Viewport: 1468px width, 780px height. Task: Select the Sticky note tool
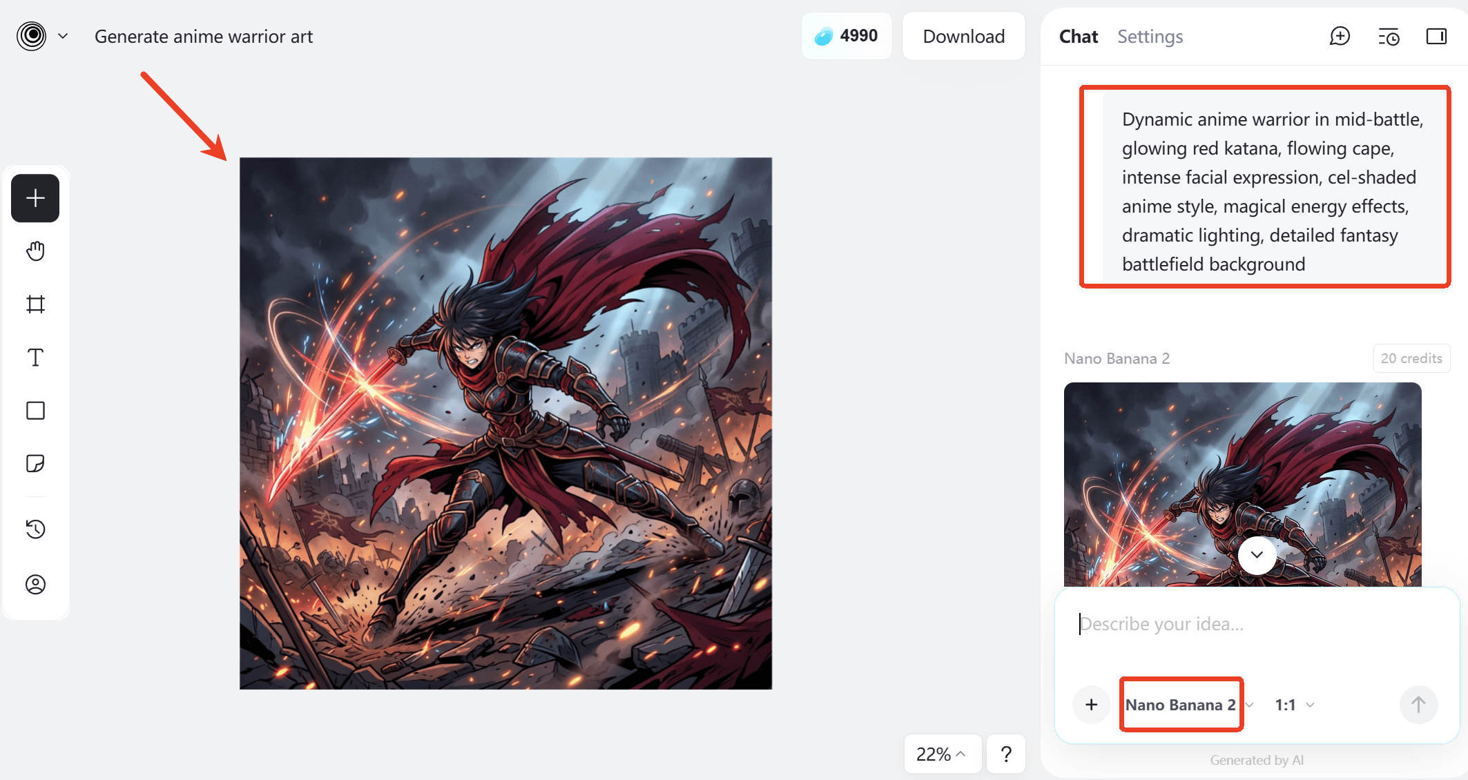click(x=35, y=463)
